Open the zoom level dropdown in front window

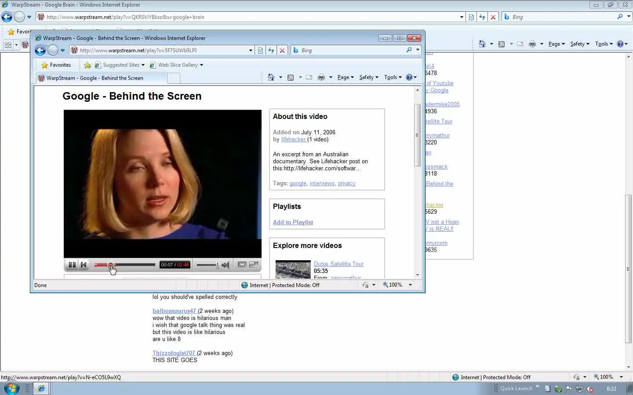(410, 285)
